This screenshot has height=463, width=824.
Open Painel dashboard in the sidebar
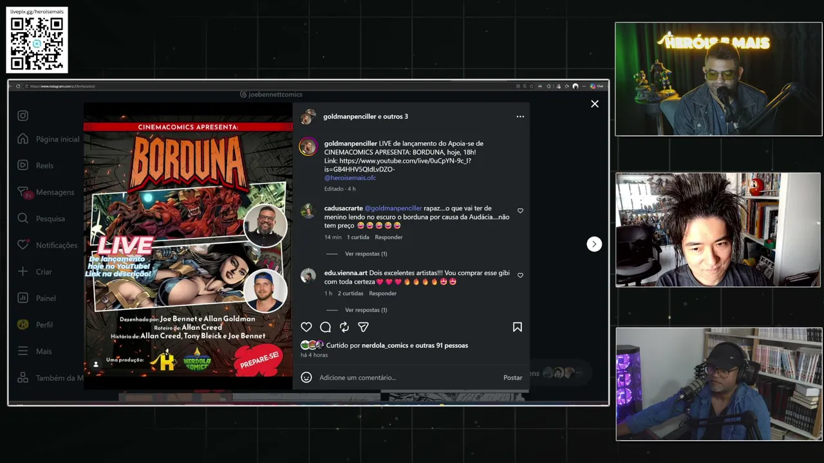click(x=37, y=298)
